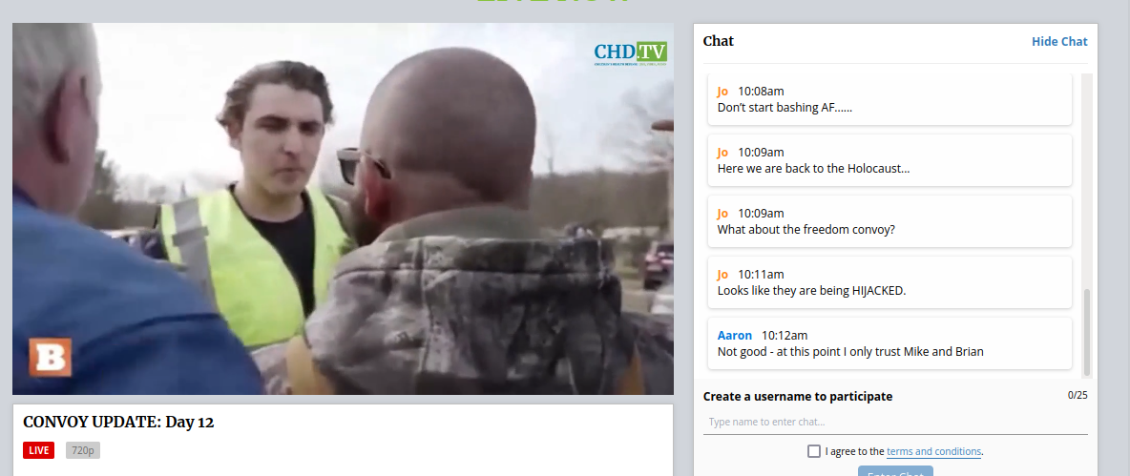Select message 'Don't start bashing AF......'
The width and height of the screenshot is (1130, 476).
coord(785,107)
